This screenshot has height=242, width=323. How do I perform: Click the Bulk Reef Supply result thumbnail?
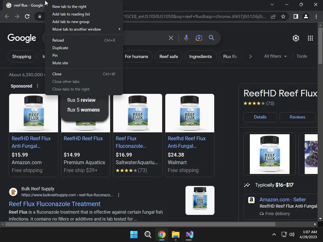click(x=200, y=200)
